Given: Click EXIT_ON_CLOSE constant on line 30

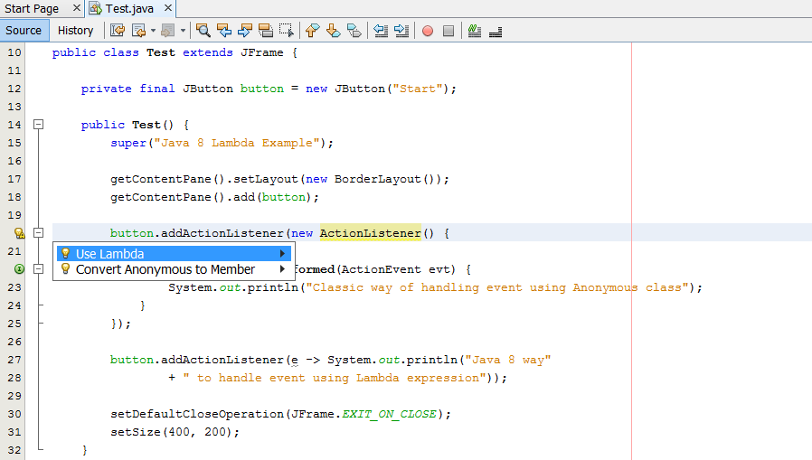Looking at the screenshot, I should tap(389, 414).
